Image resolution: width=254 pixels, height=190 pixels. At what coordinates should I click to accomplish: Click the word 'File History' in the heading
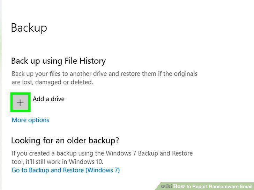(x=85, y=61)
